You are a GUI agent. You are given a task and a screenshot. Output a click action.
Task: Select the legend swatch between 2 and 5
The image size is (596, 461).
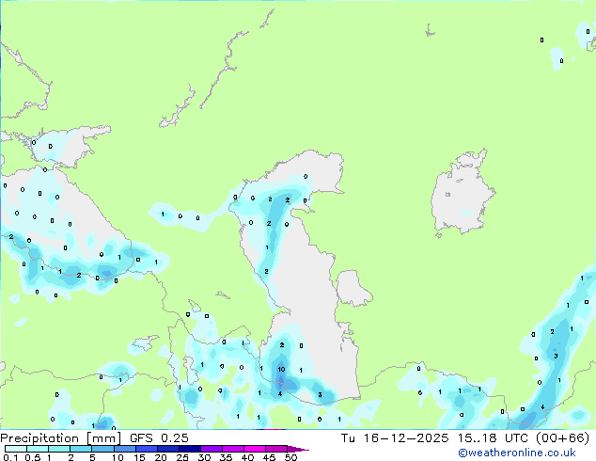(x=81, y=449)
